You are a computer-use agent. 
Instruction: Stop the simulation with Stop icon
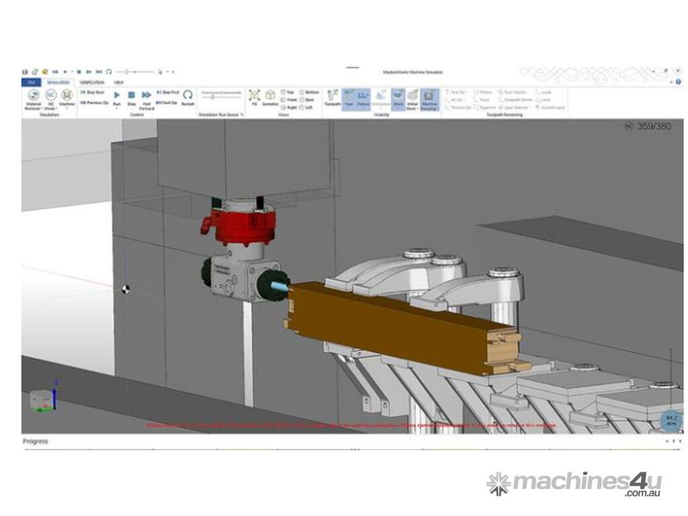pos(132,97)
